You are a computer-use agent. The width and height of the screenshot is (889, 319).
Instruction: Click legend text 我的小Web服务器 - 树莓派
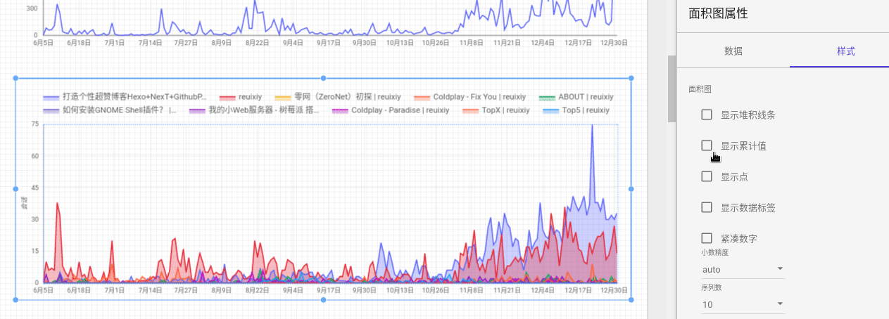pos(264,110)
